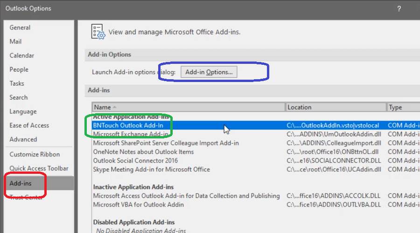Open Ease of Access options

click(x=29, y=125)
